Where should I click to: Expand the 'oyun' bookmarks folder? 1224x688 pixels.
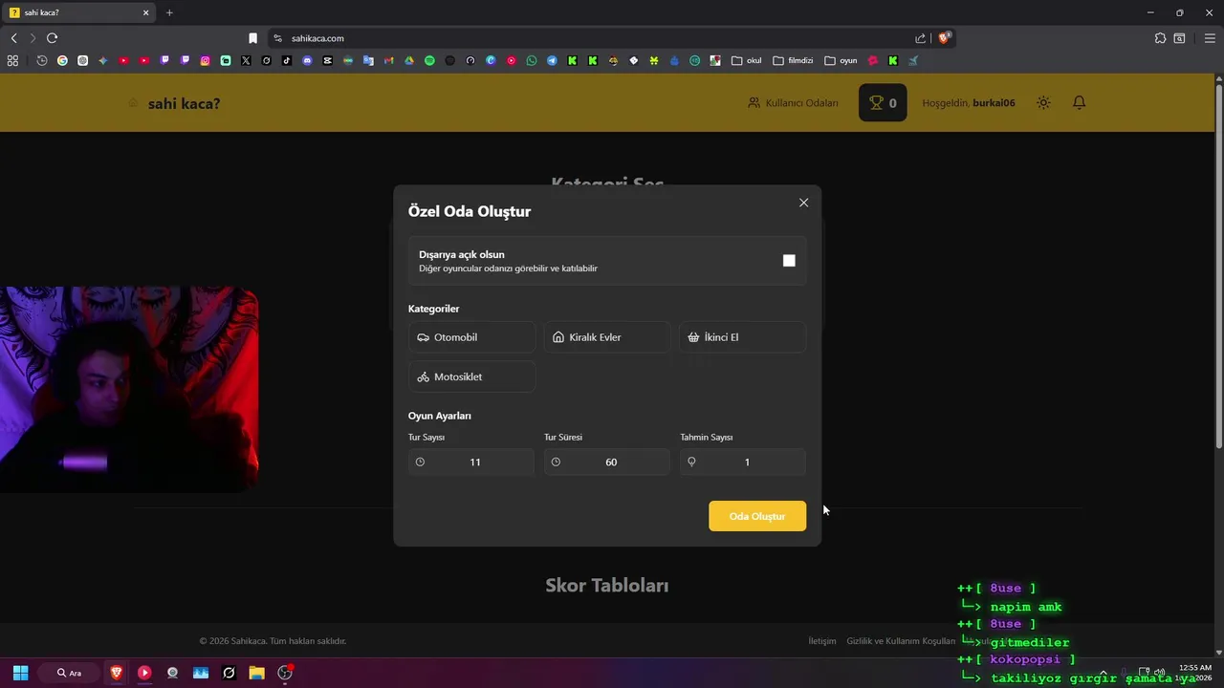pos(841,60)
